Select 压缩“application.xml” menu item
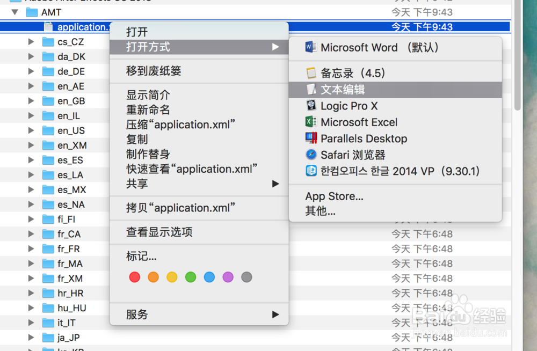Viewport: 537px width, 351px height. (199, 125)
